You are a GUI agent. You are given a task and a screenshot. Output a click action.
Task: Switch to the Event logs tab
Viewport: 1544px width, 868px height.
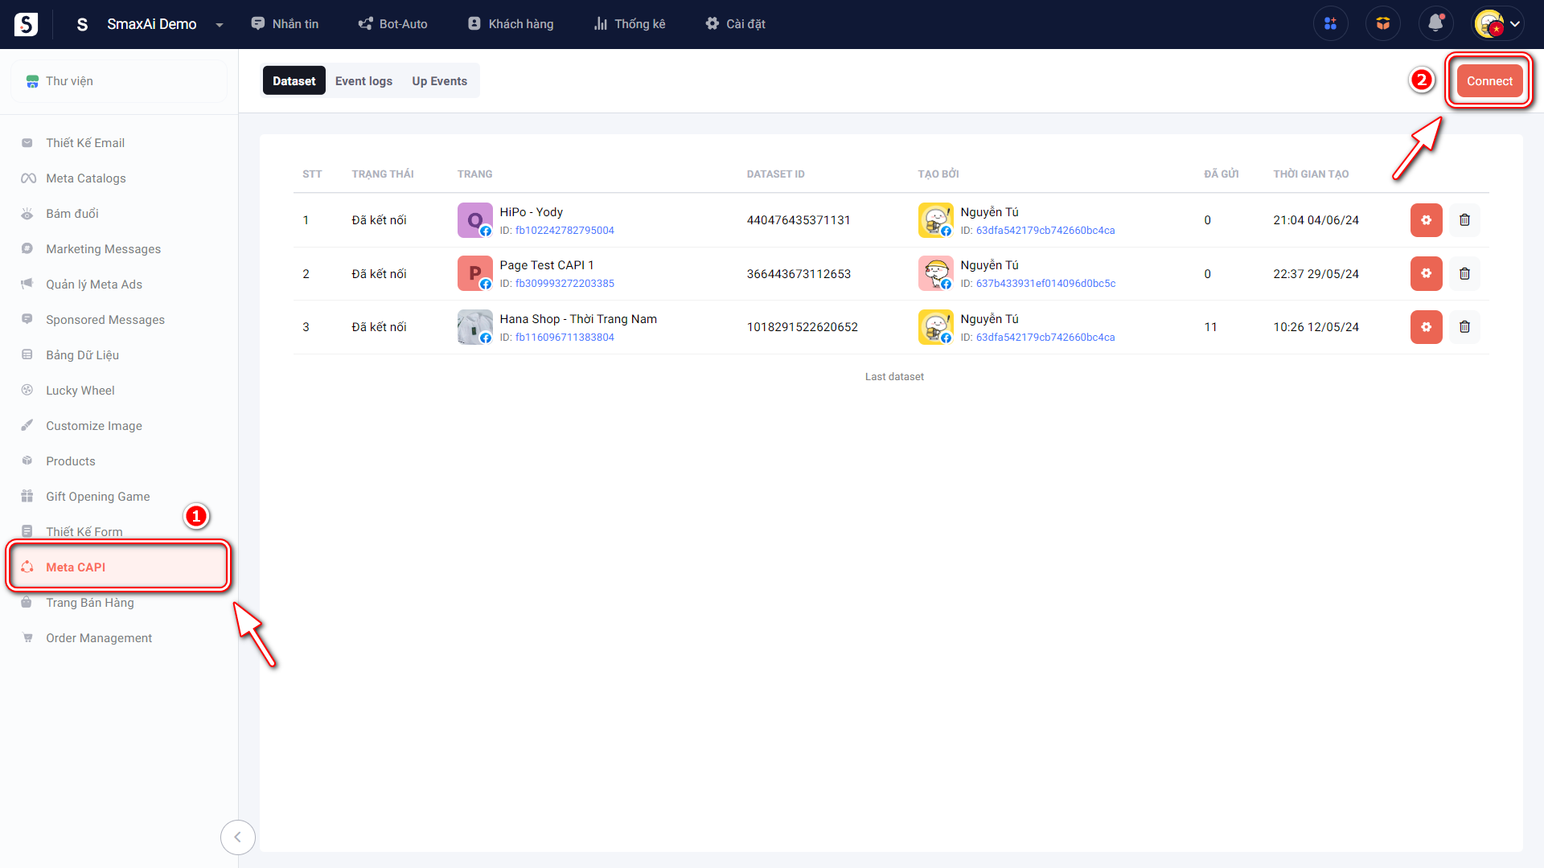(363, 81)
